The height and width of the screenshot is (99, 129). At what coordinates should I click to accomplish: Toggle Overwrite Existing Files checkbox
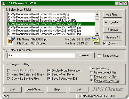(9, 79)
